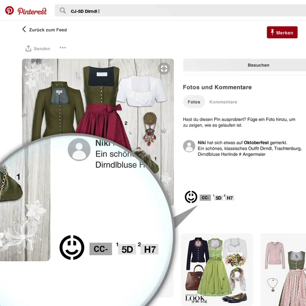The image size is (306, 306).
Task: Click the small H7 code tag
Action: [230, 198]
